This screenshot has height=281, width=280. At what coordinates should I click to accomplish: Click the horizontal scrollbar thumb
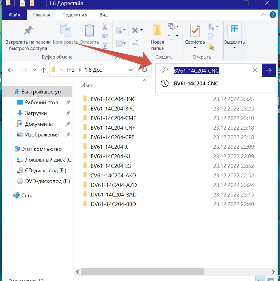tap(143, 272)
